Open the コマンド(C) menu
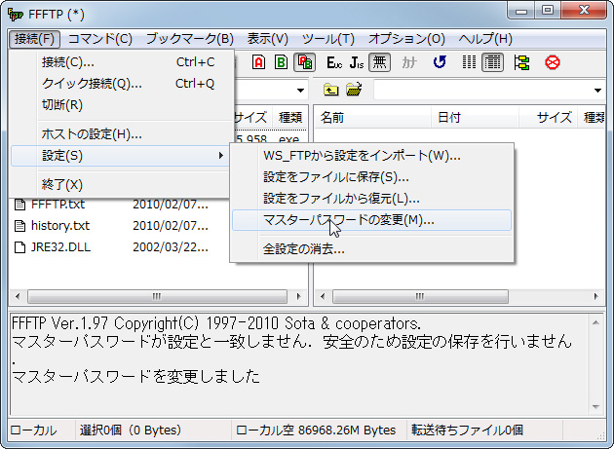This screenshot has width=614, height=449. [99, 39]
